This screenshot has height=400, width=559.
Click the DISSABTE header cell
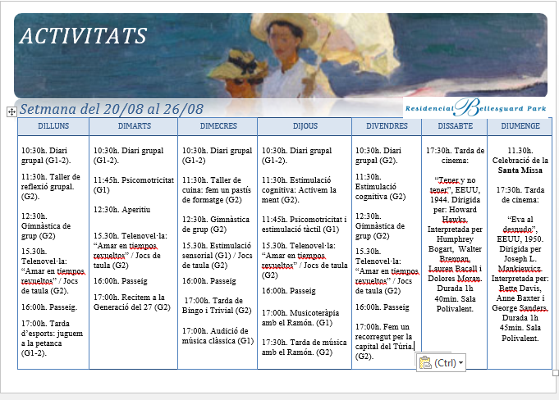pos(454,126)
